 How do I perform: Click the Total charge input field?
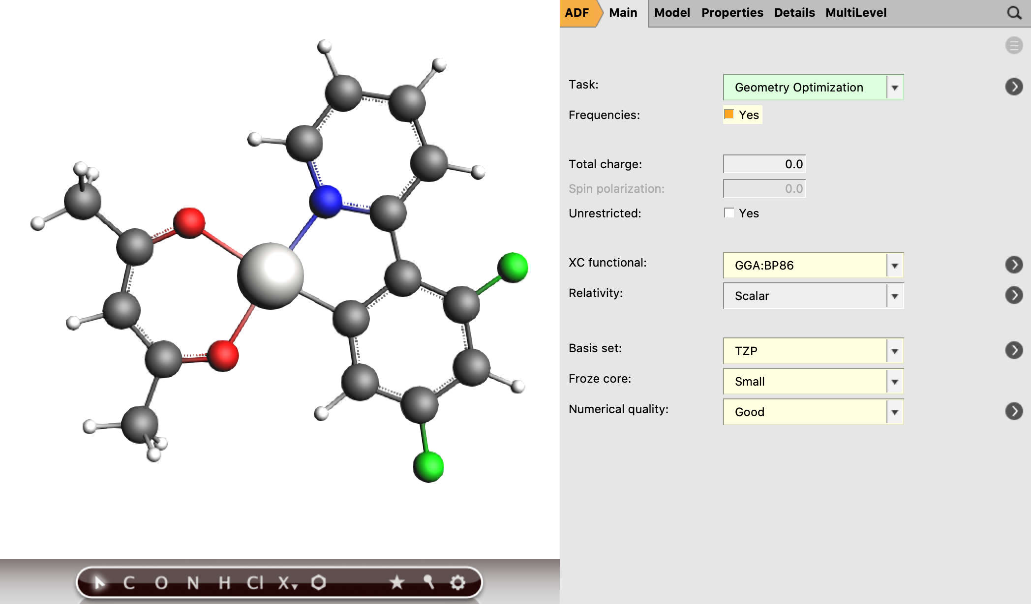[x=764, y=164]
